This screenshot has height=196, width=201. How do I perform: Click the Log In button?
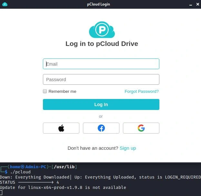[101, 104]
